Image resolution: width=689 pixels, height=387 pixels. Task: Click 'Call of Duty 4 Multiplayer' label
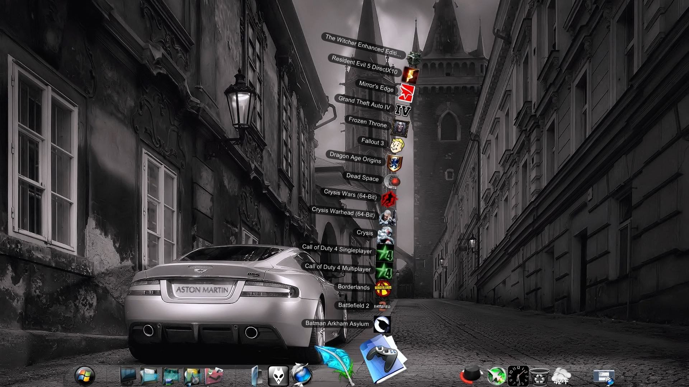click(338, 268)
